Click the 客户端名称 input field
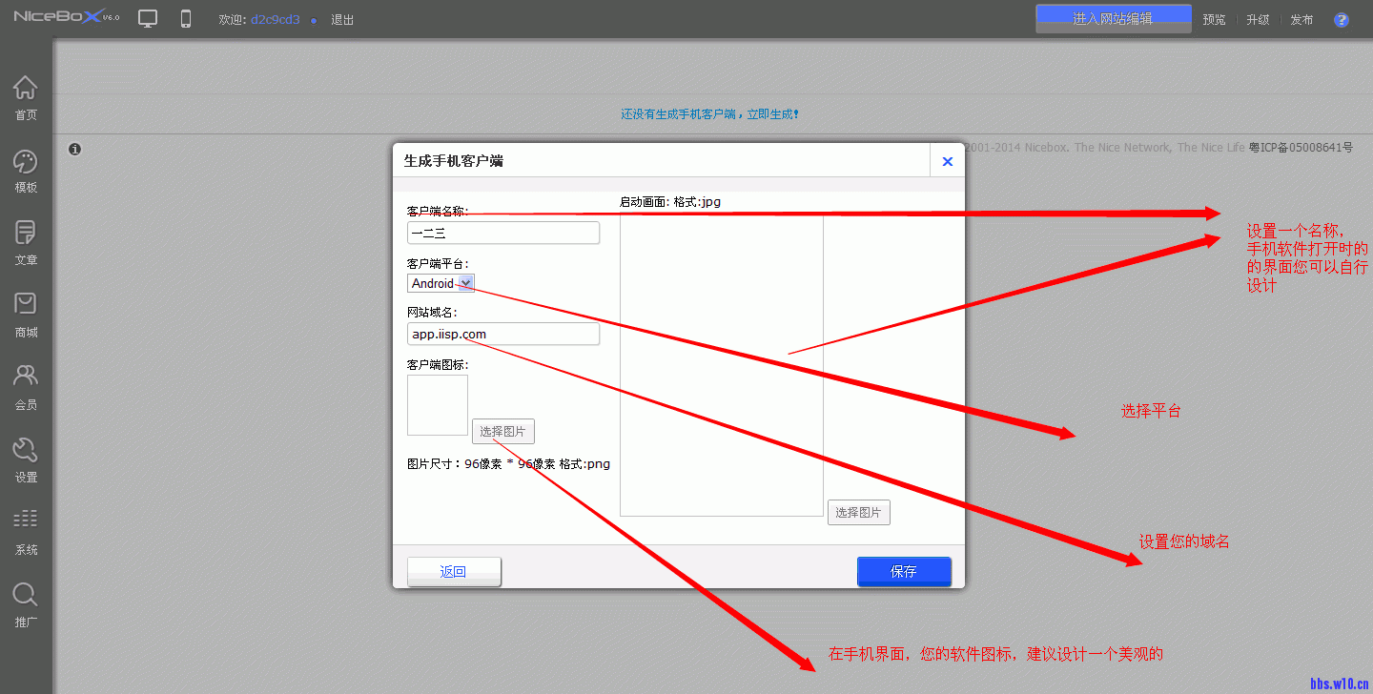The height and width of the screenshot is (694, 1373). 503,233
